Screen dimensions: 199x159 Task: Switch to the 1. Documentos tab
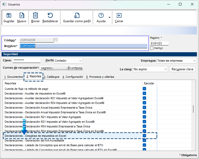point(13,77)
